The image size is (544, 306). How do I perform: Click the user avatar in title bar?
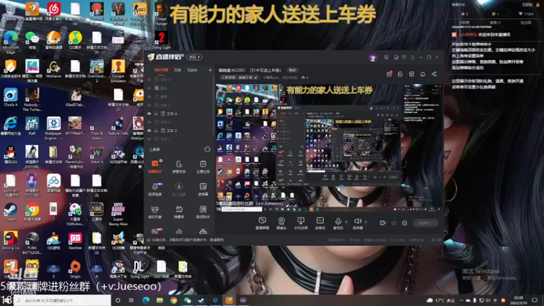[373, 57]
